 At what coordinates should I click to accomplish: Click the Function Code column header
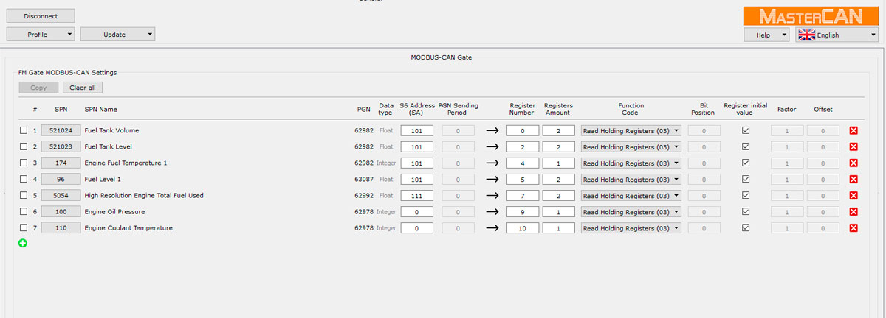(631, 109)
